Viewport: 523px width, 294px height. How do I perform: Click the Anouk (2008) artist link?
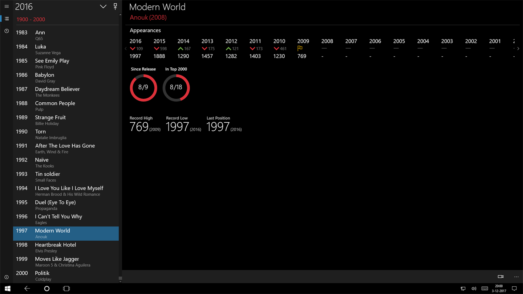(148, 17)
